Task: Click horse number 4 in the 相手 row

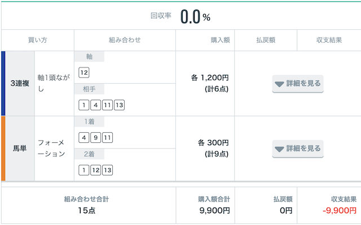Action: (x=95, y=105)
